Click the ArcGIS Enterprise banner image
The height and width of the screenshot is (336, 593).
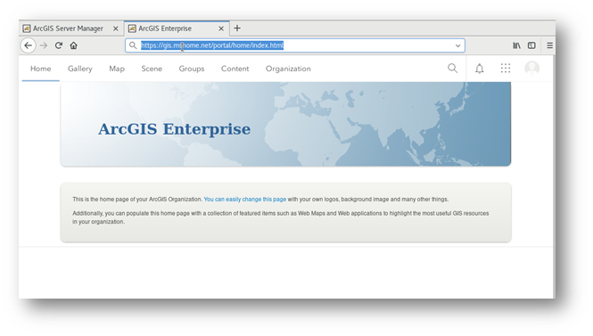(x=286, y=125)
